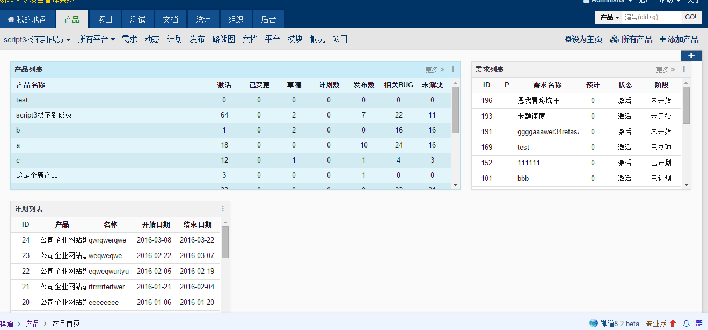The width and height of the screenshot is (708, 330).
Task: Open 需求列表 panel options menu icon
Action: (x=684, y=69)
